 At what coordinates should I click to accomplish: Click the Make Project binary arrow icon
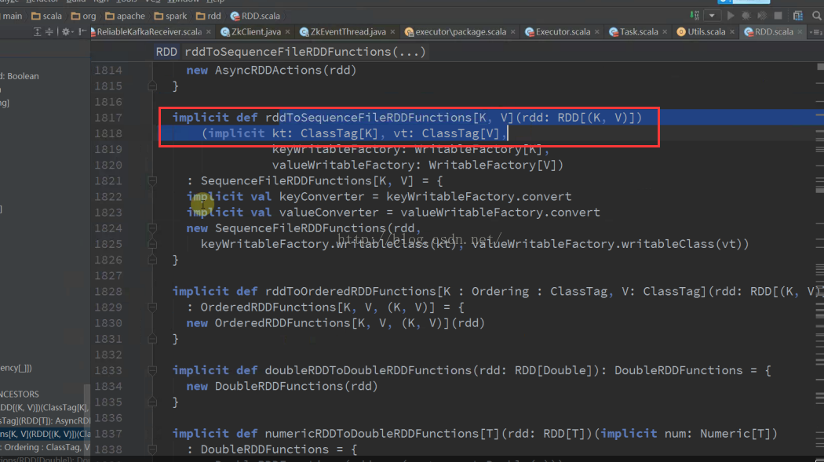point(695,16)
